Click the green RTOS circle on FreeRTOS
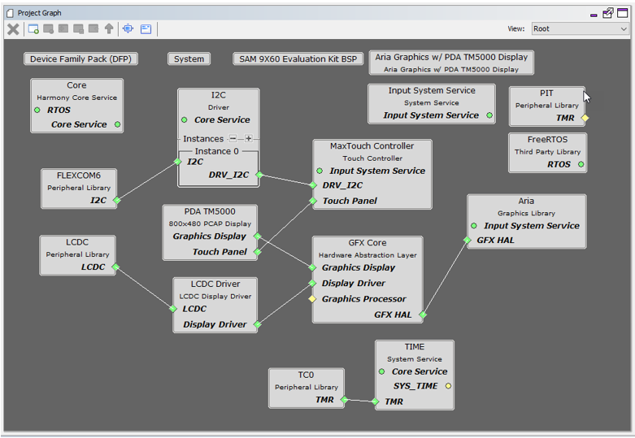 coord(581,164)
